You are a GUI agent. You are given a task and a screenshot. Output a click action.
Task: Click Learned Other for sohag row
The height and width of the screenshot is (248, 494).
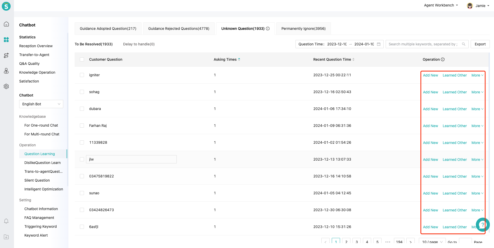(455, 92)
